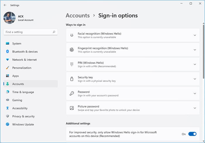
Task: Expand the Picture password chevron
Action: pos(195,108)
